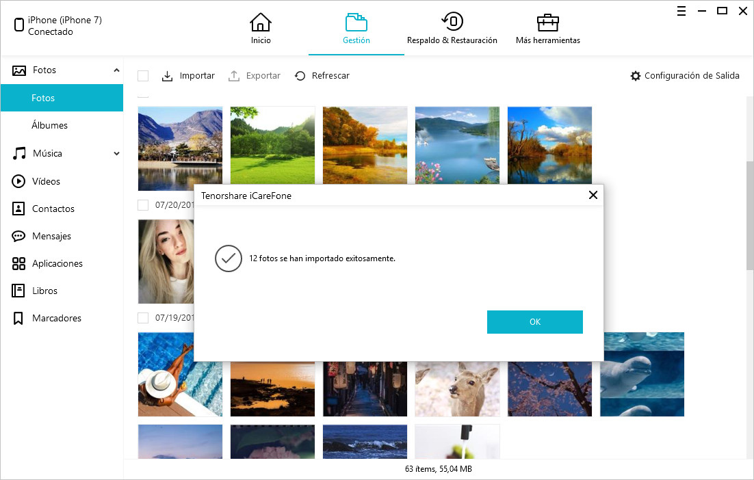Select the beluga whale photo
The image size is (754, 480).
click(x=644, y=374)
